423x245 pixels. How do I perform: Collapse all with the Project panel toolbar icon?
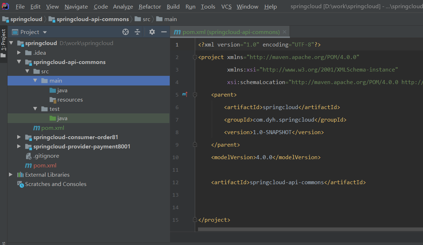[137, 32]
